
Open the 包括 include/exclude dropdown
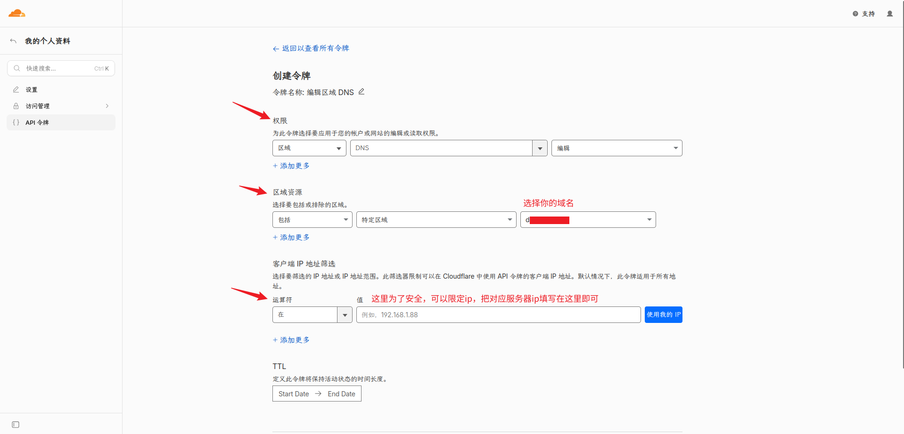(x=312, y=220)
